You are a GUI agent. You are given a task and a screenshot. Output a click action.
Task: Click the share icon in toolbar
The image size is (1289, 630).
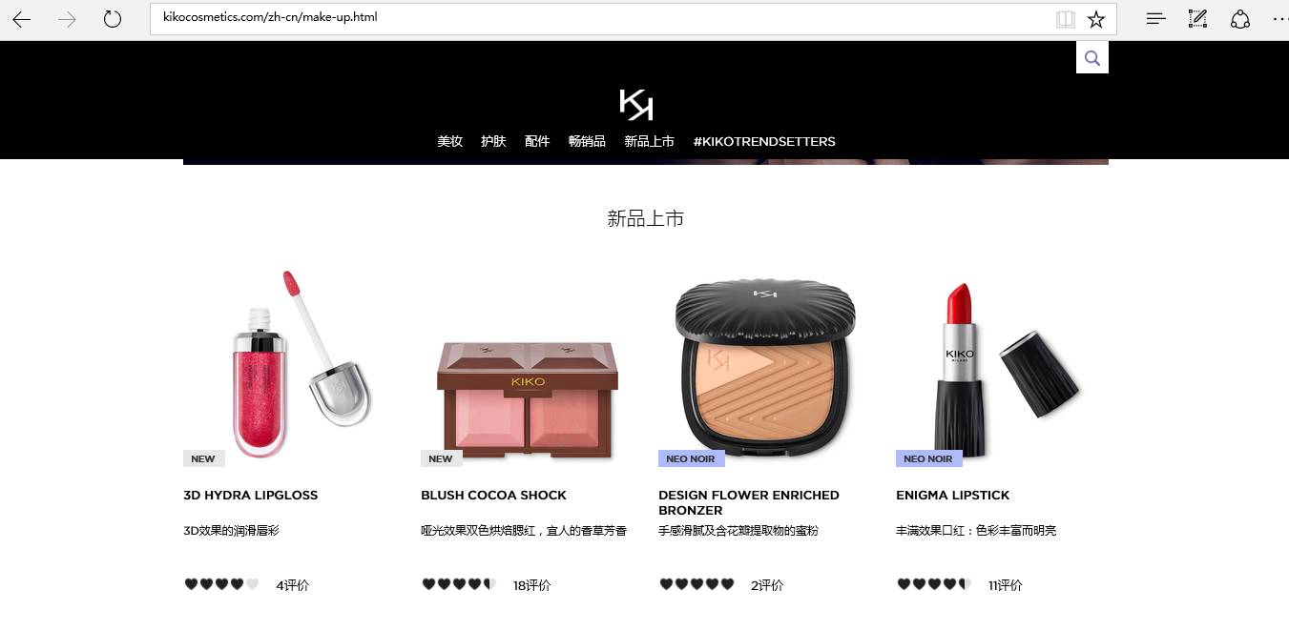click(x=1239, y=19)
